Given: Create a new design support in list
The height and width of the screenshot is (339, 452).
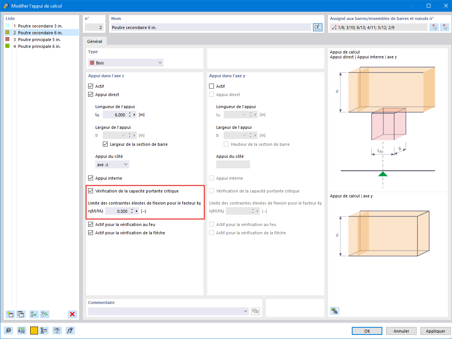Looking at the screenshot, I should coord(10,314).
